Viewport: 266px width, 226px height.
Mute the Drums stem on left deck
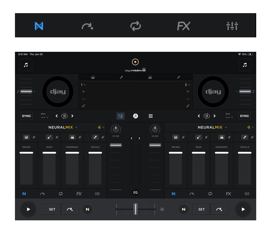click(x=34, y=137)
